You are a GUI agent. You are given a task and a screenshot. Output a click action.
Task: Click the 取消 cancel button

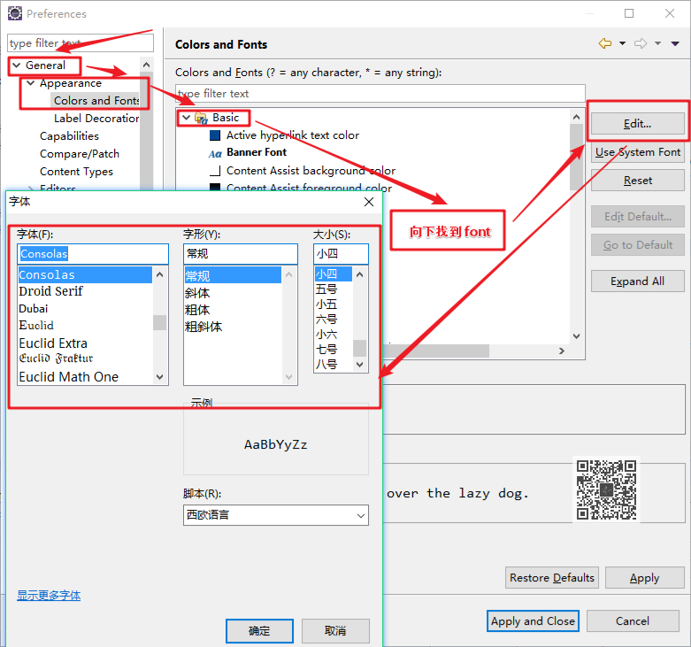[x=335, y=631]
